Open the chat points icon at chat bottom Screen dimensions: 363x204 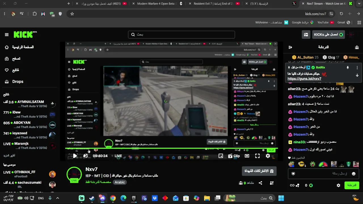click(x=294, y=185)
